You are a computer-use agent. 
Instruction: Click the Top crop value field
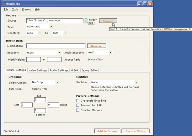click(x=40, y=100)
